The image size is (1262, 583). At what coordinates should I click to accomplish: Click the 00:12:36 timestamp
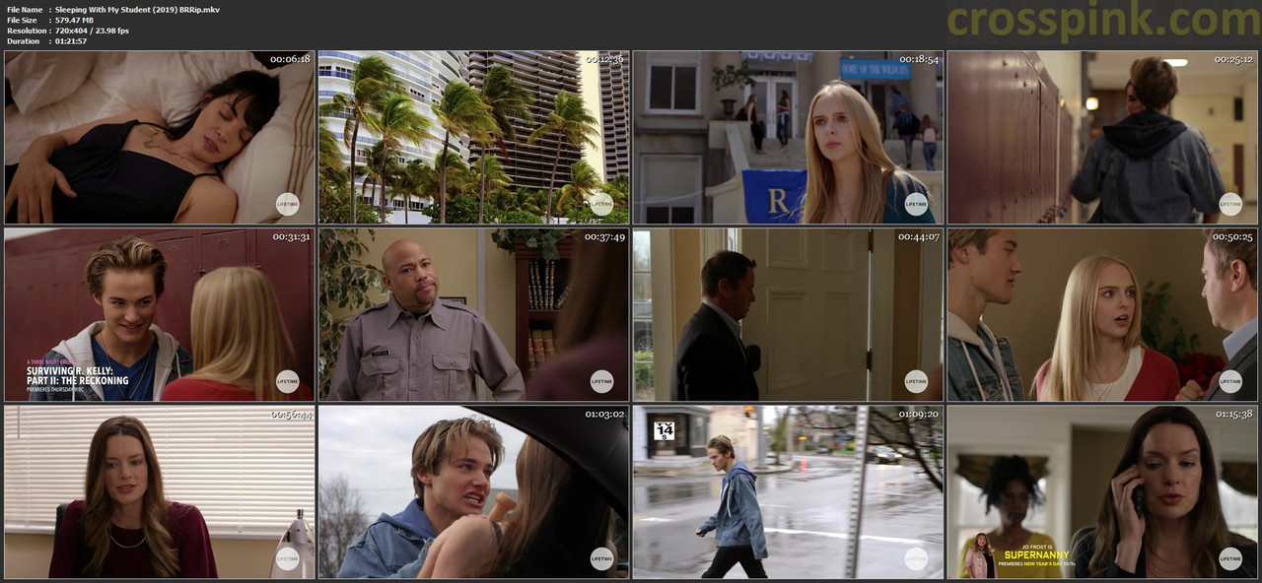pos(604,59)
